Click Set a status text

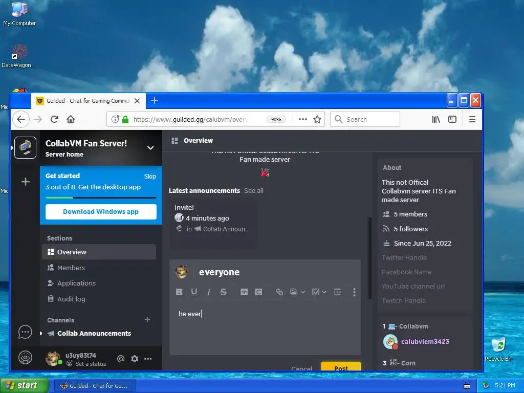click(x=91, y=364)
